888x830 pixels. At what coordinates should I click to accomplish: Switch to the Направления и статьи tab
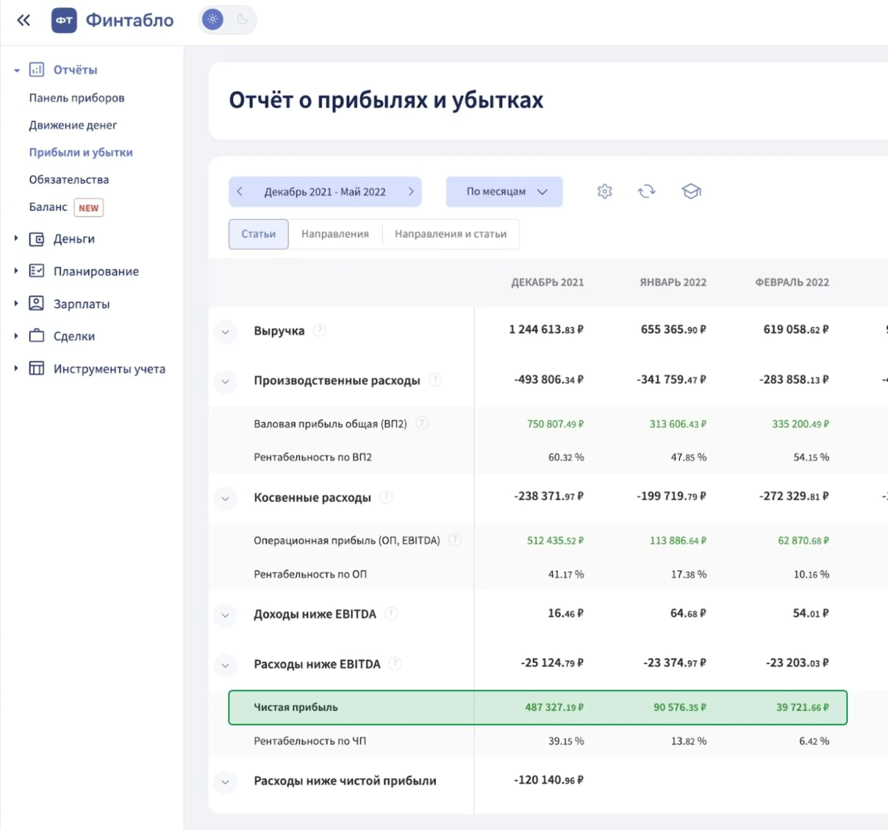[450, 234]
